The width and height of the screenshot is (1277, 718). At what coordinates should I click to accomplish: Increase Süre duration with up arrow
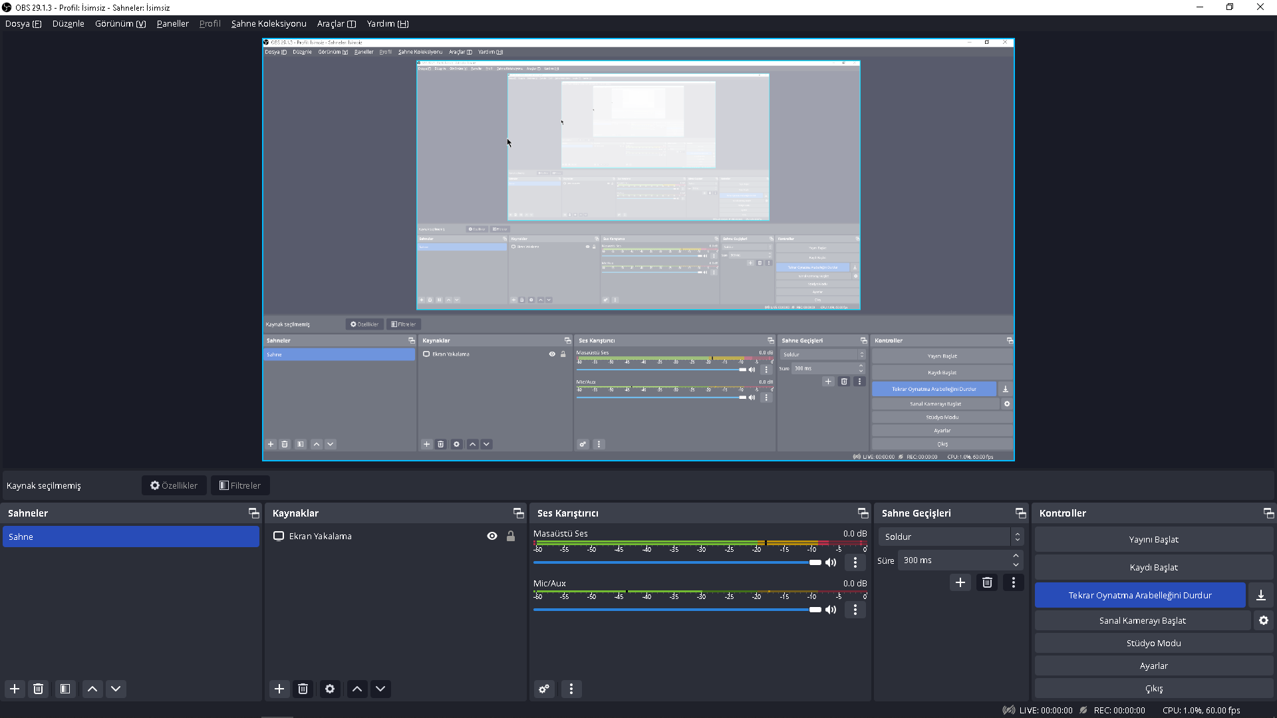1016,556
